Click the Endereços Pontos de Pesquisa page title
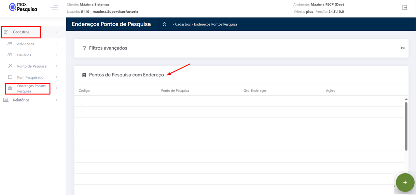The image size is (416, 195). (111, 24)
